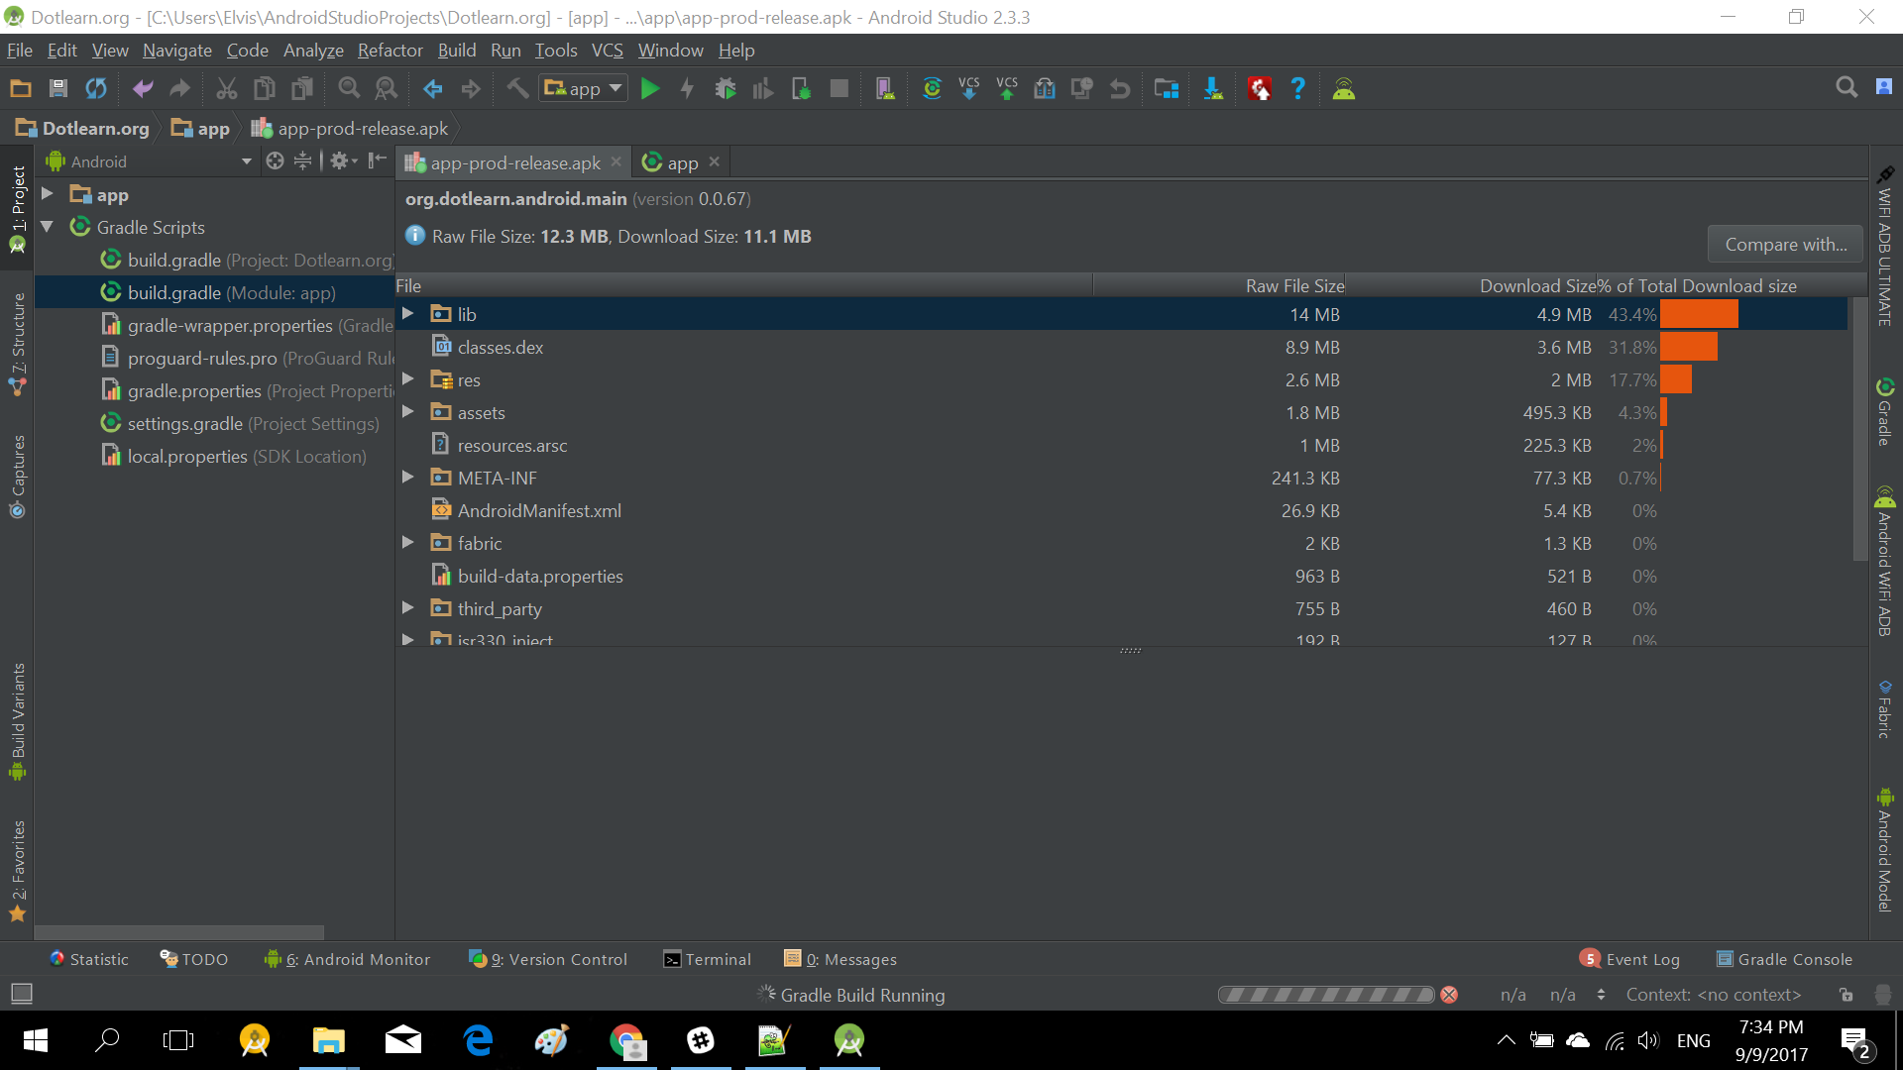The width and height of the screenshot is (1903, 1070).
Task: Toggle the Build Variants side panel
Action: pyautogui.click(x=18, y=721)
